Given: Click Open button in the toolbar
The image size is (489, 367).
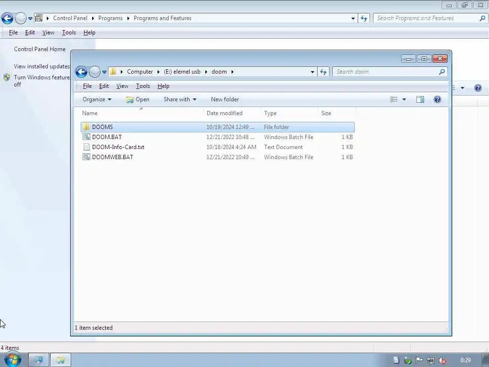Looking at the screenshot, I should 138,99.
